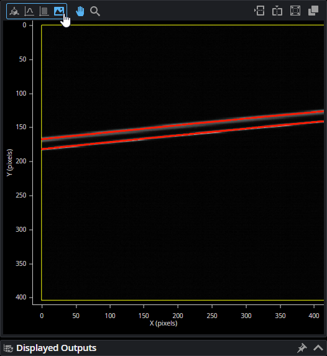Click the fit-to-window expand icon
The width and height of the screenshot is (327, 356).
pyautogui.click(x=295, y=11)
